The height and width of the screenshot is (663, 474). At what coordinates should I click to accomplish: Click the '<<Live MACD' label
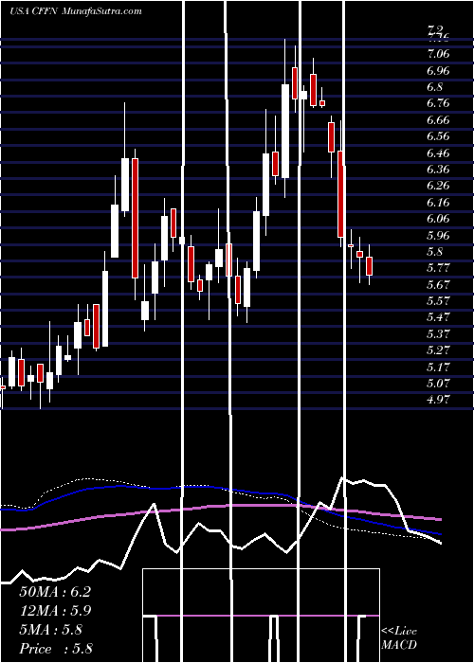(x=399, y=638)
